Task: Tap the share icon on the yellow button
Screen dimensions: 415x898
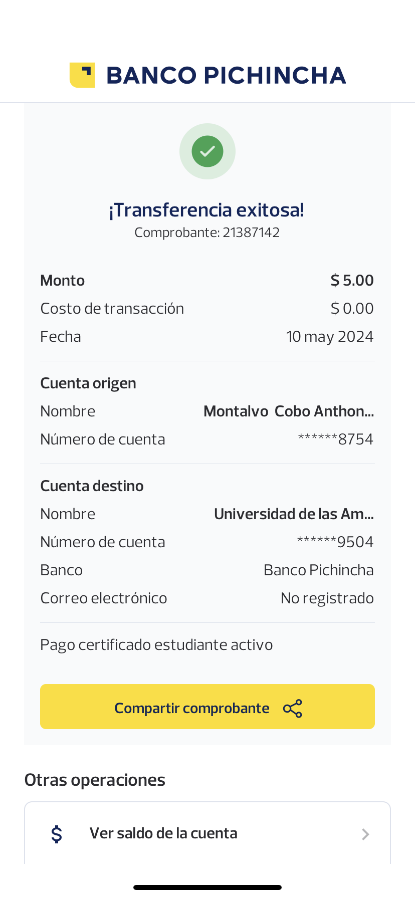Action: pos(293,709)
